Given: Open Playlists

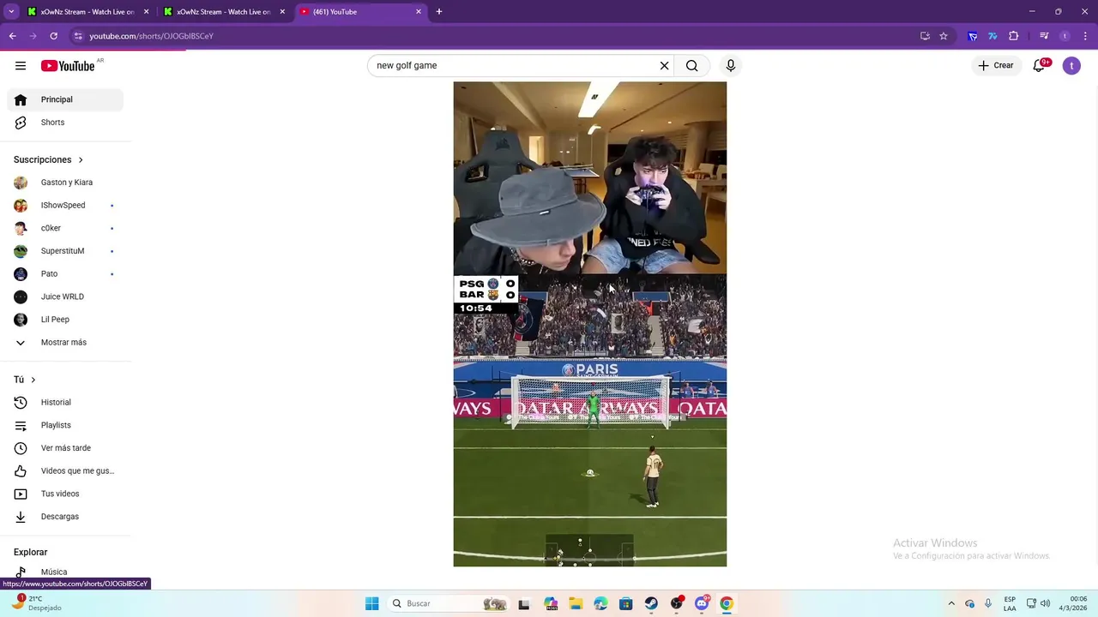Looking at the screenshot, I should tap(65, 425).
